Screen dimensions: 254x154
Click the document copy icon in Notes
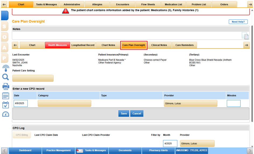click(245, 36)
